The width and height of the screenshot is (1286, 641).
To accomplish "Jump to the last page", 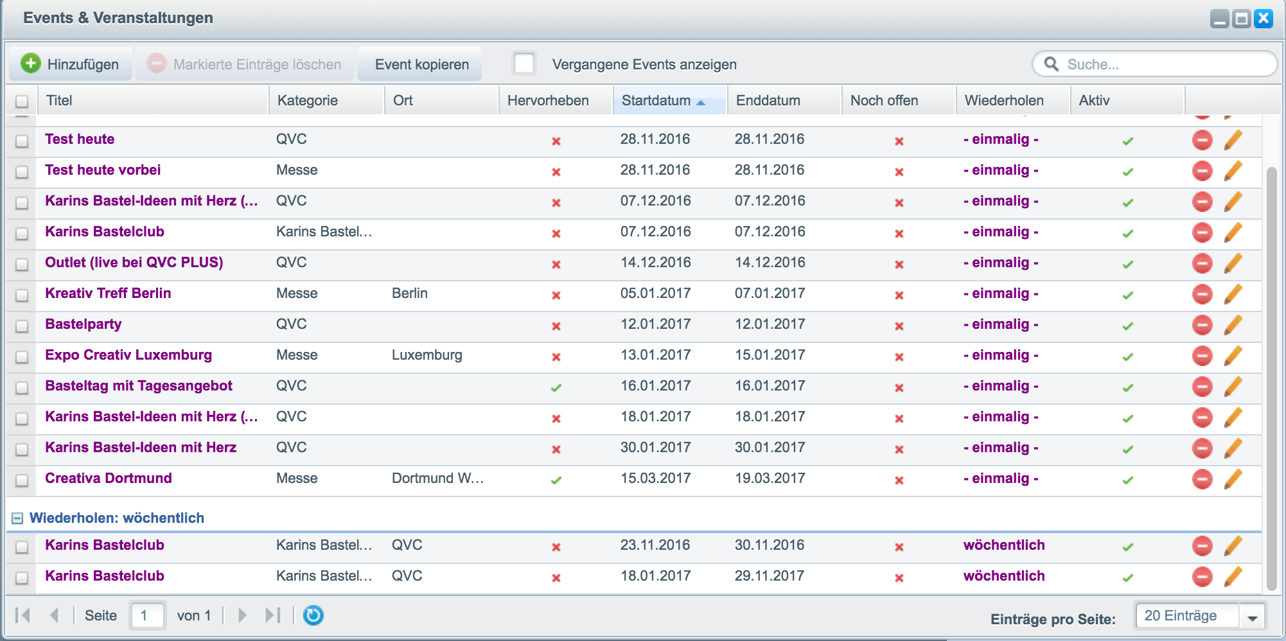I will pos(273,615).
